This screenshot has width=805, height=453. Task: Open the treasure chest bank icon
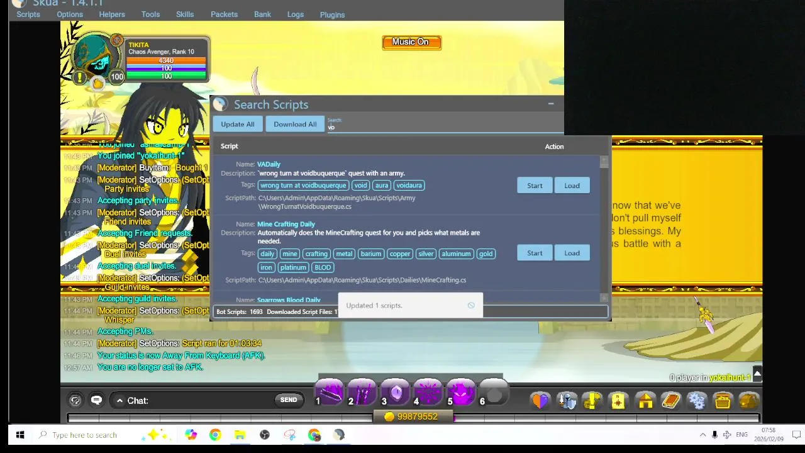tap(723, 401)
